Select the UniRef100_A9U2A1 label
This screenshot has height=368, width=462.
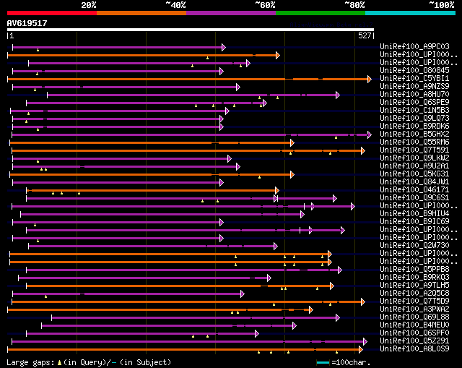pyautogui.click(x=414, y=166)
